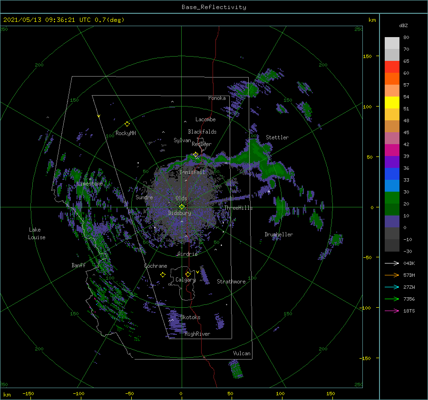
Task: Click the orange 57DM arrow in legend
Action: pyautogui.click(x=392, y=275)
